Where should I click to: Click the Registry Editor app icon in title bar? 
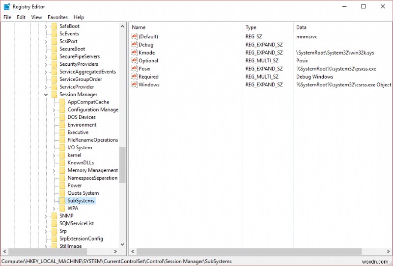coord(7,6)
